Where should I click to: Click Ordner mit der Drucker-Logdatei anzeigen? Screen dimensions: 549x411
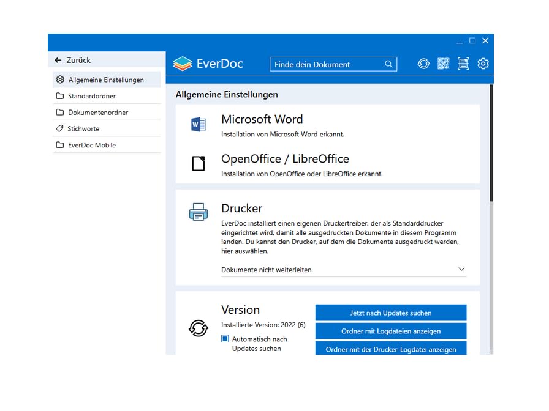click(x=391, y=348)
